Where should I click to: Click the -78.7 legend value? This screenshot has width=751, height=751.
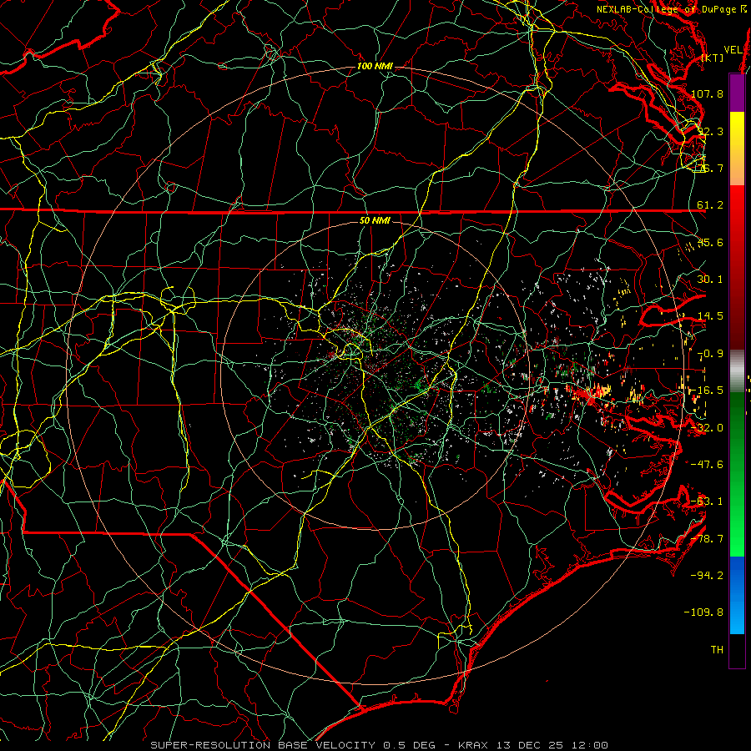707,539
